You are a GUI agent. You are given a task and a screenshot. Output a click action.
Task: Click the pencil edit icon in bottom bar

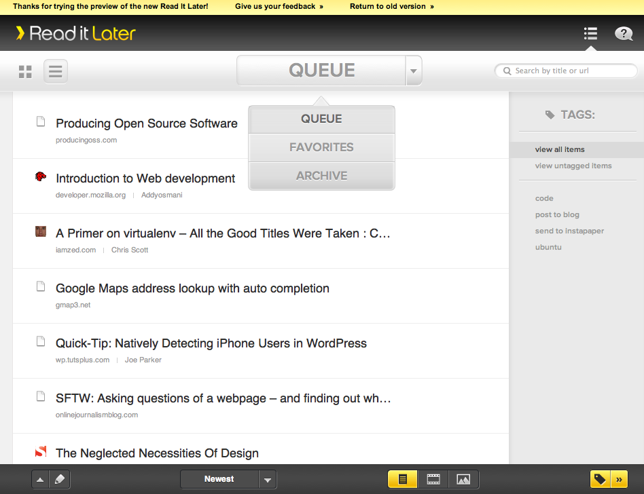click(60, 479)
